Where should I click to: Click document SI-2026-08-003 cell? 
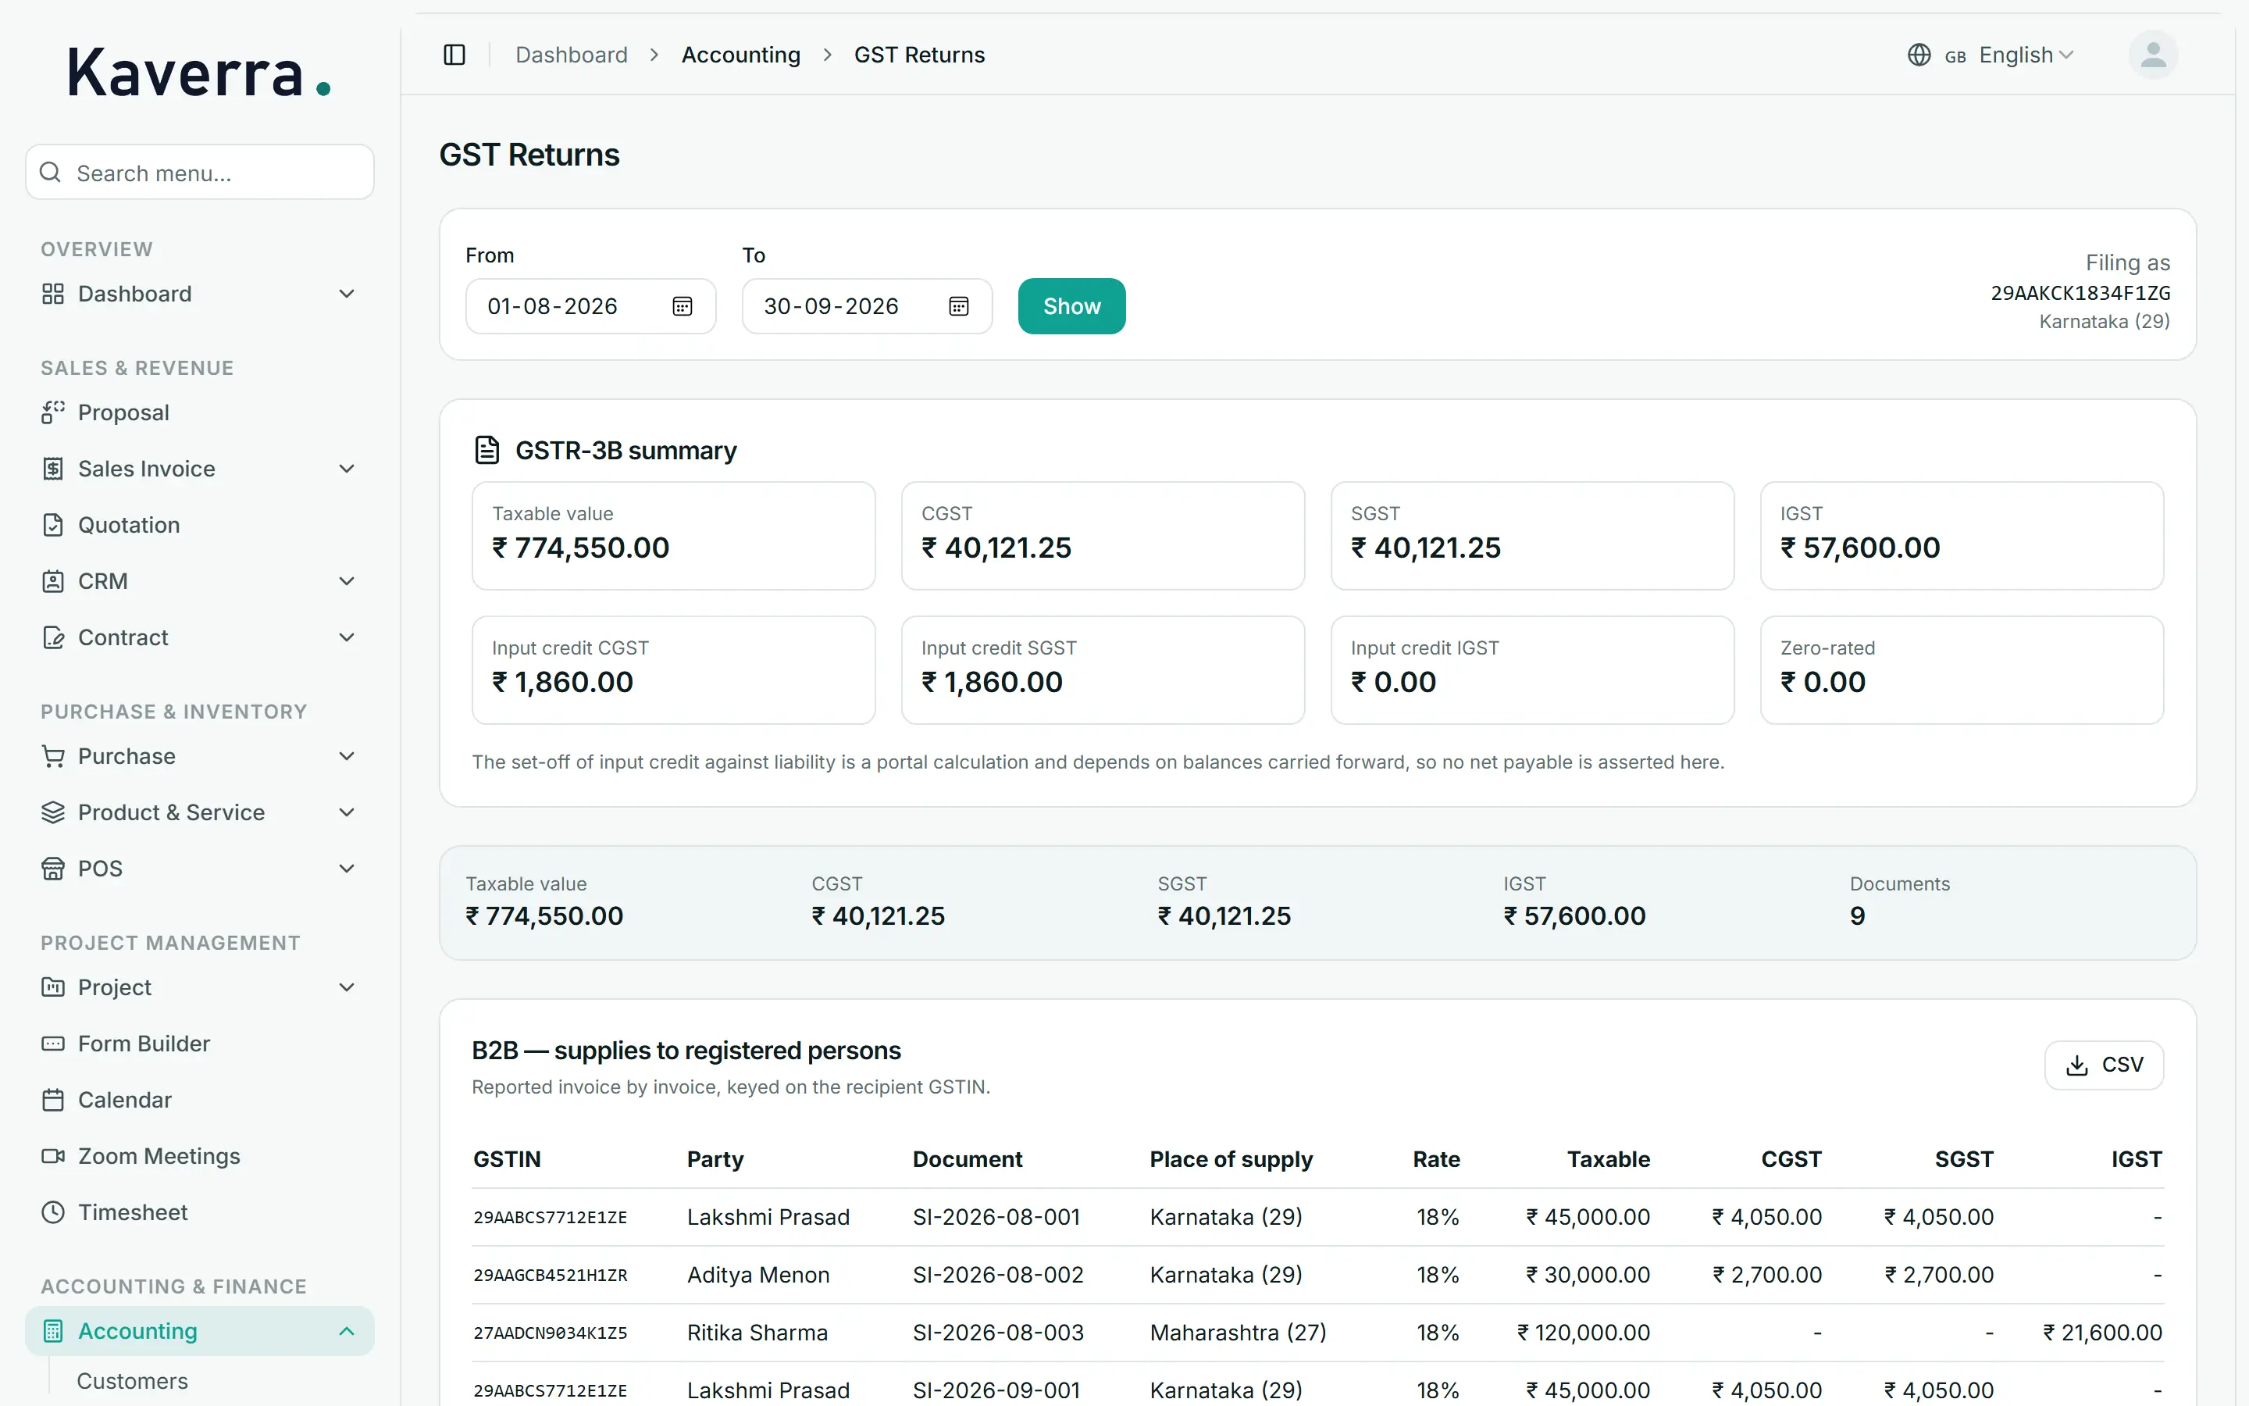(x=998, y=1333)
